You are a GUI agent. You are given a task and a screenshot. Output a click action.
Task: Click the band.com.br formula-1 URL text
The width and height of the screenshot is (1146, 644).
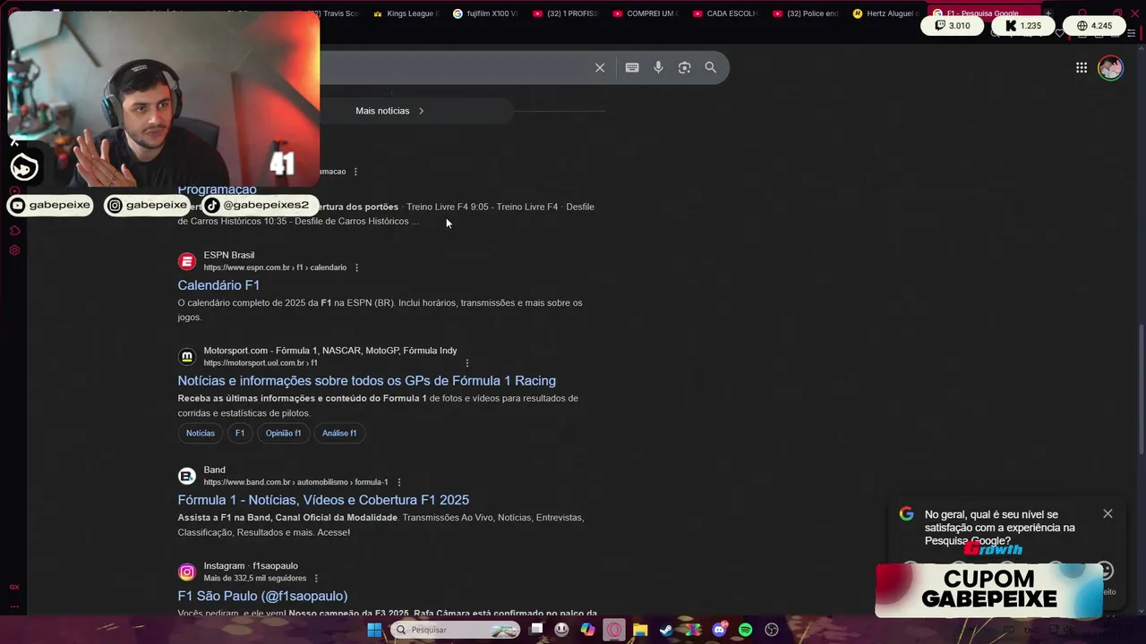coord(295,482)
